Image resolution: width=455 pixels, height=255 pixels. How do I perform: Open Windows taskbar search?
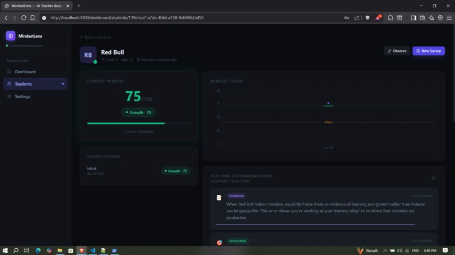click(16, 250)
